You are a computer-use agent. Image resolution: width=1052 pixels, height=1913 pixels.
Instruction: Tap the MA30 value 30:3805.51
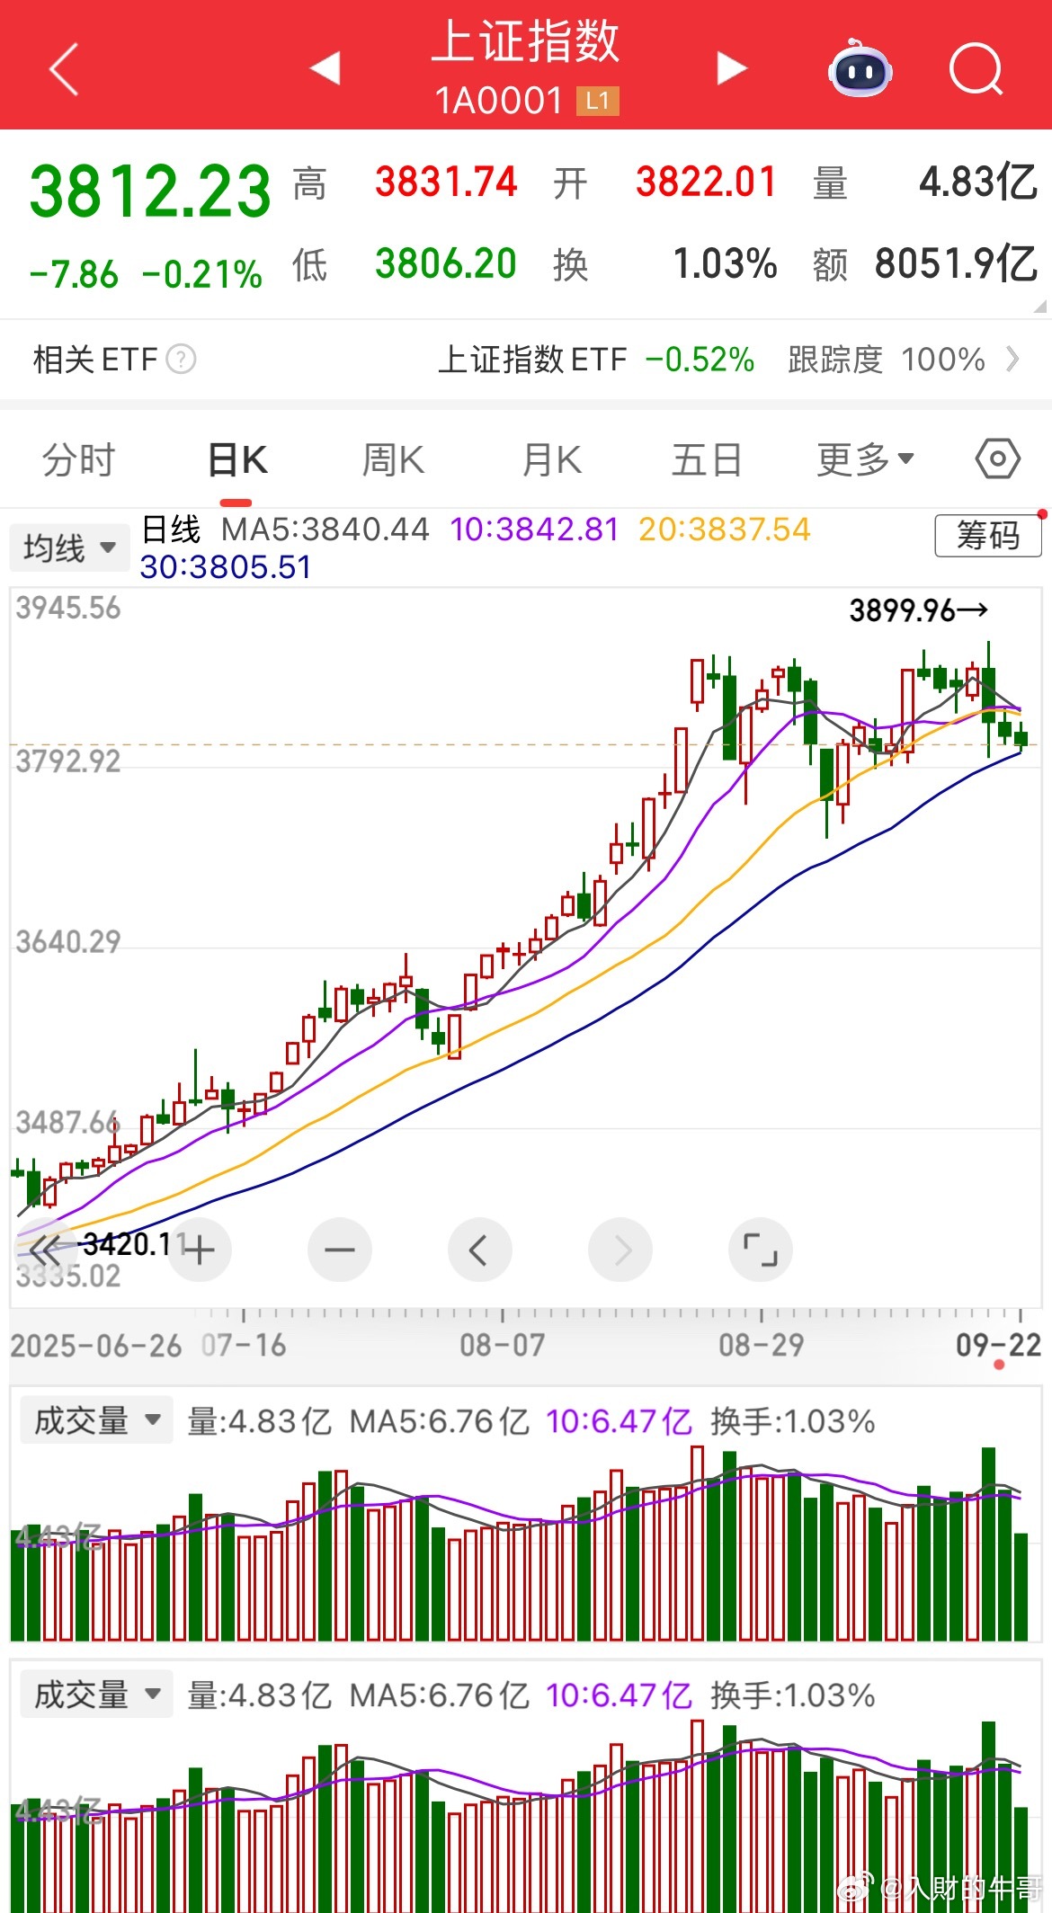coord(226,567)
